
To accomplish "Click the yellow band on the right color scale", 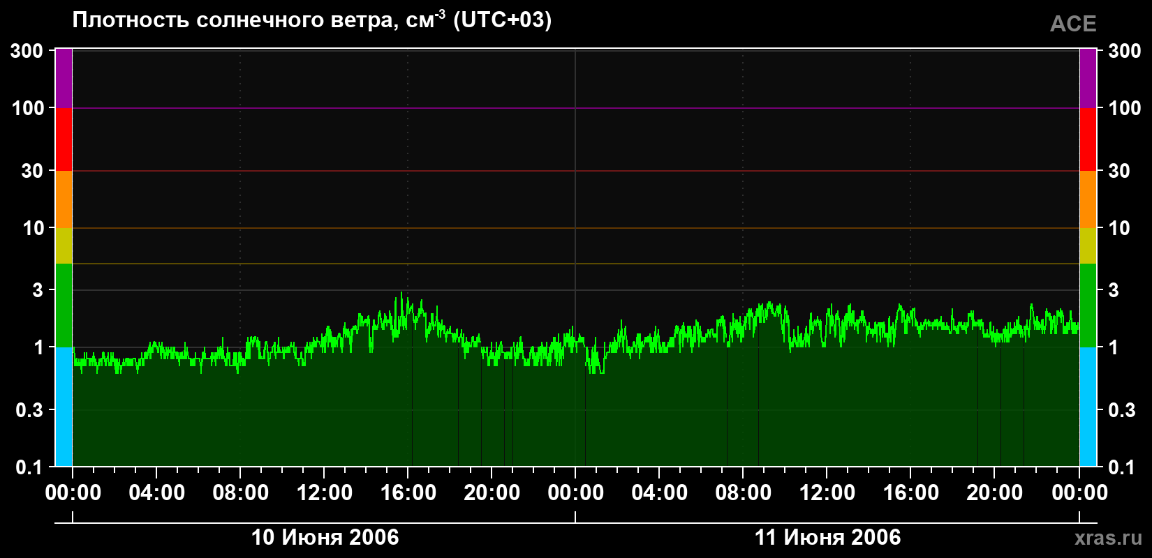I will (x=1088, y=246).
